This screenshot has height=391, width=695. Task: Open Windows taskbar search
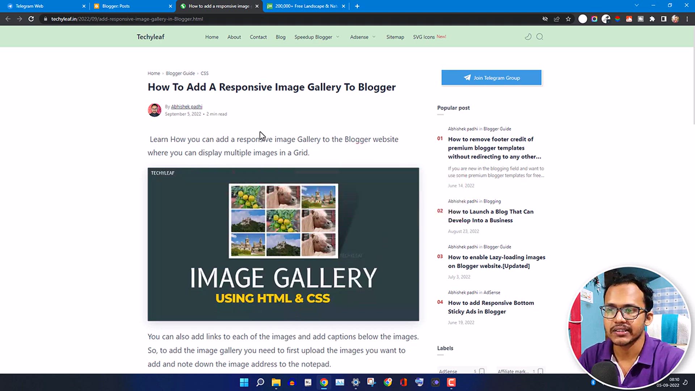pyautogui.click(x=260, y=382)
